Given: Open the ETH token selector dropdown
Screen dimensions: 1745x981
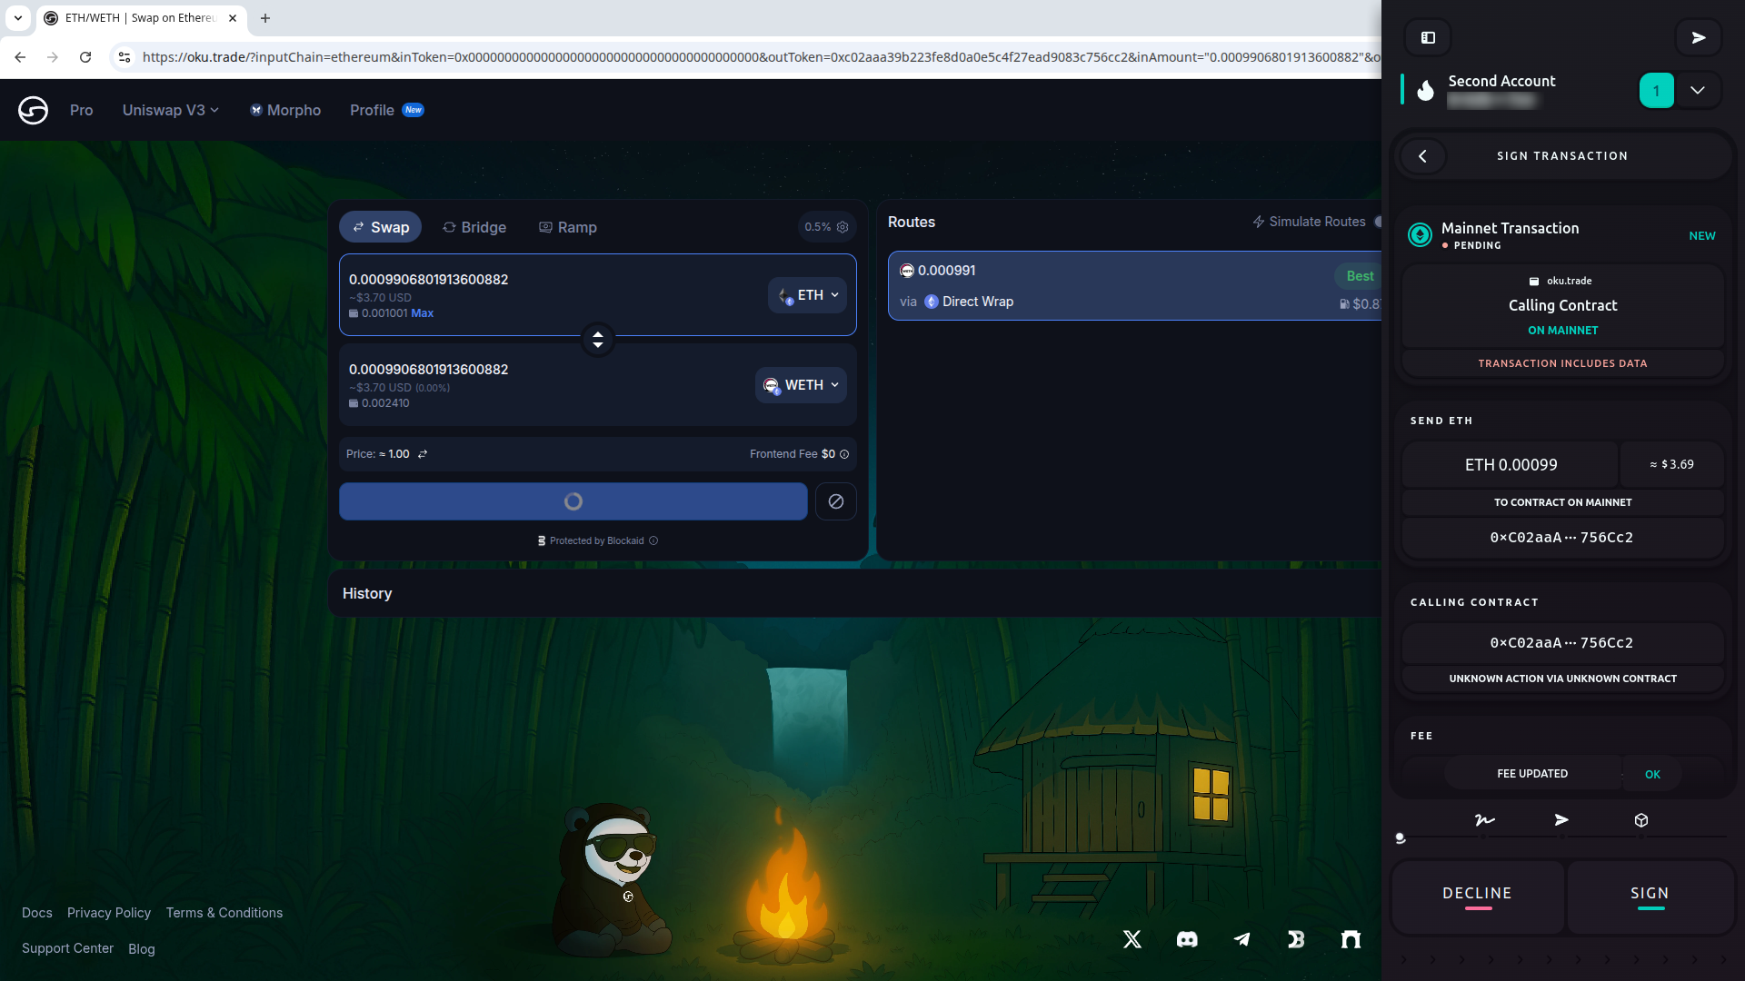Looking at the screenshot, I should pyautogui.click(x=808, y=295).
